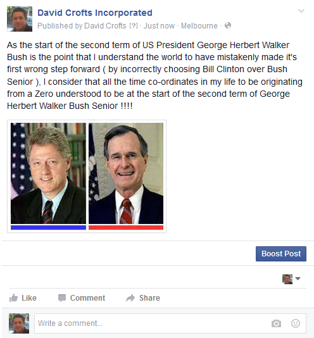The height and width of the screenshot is (338, 314).
Task: Open the George Bush Senior photo
Action: [x=126, y=173]
